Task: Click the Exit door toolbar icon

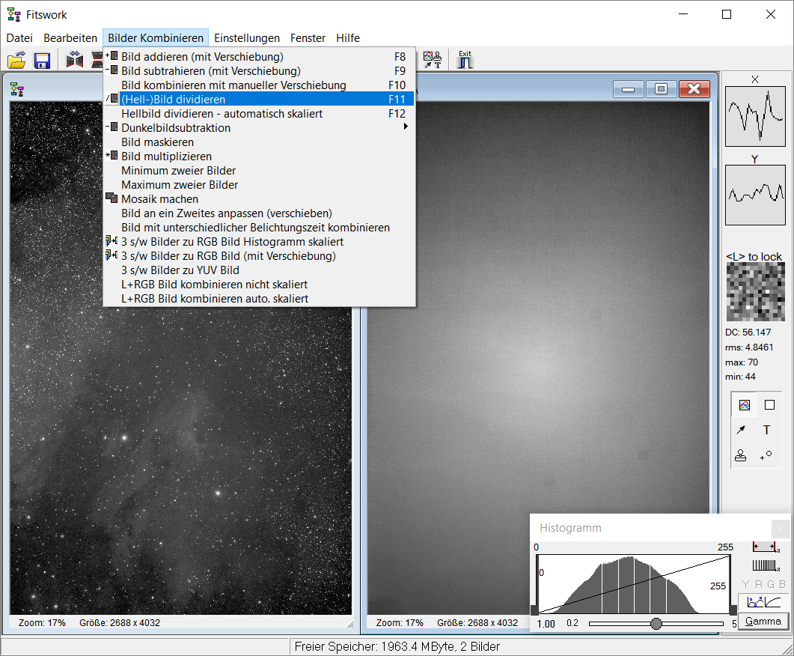Action: [x=465, y=60]
